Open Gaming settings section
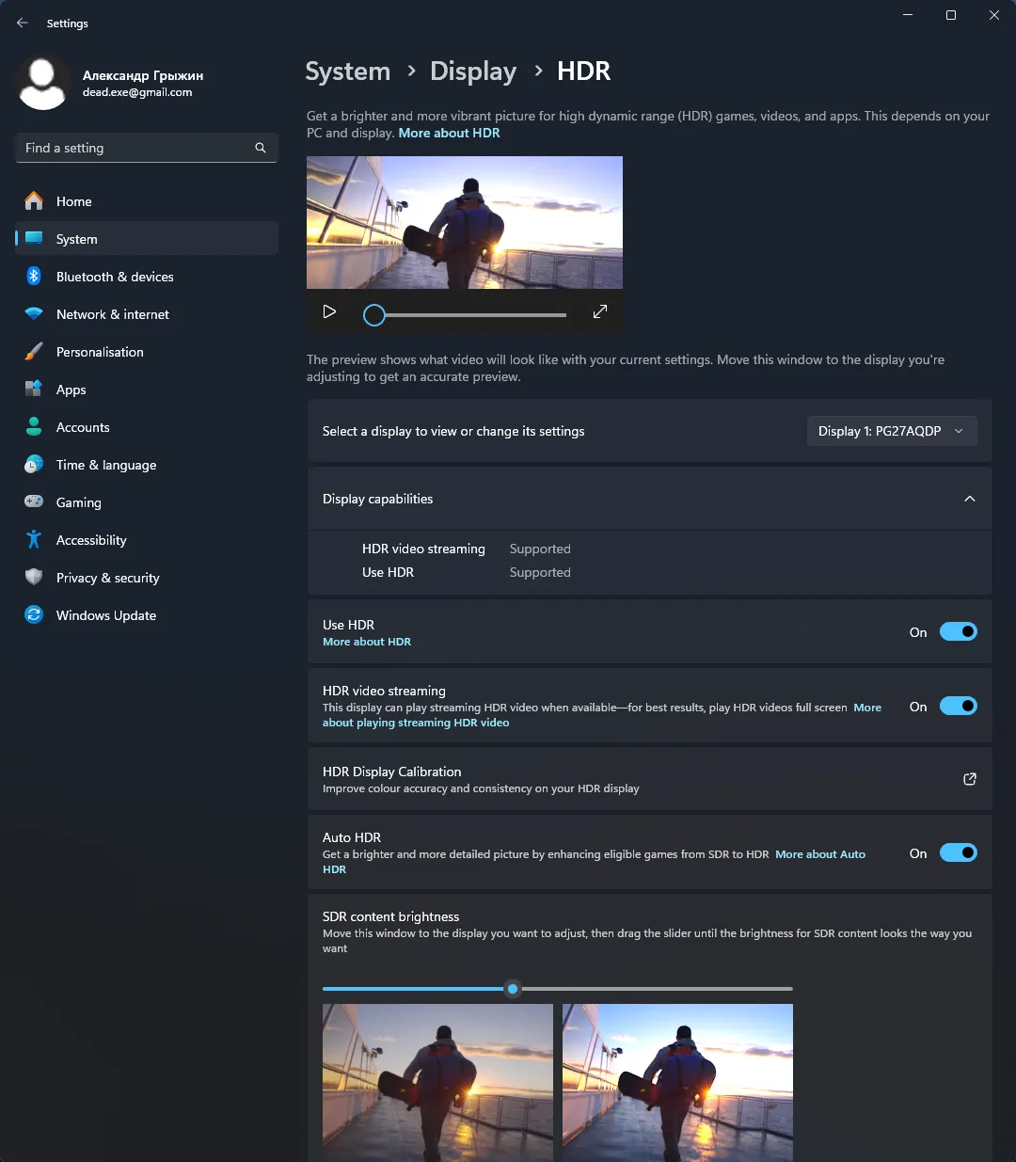Image resolution: width=1016 pixels, height=1162 pixels. (x=79, y=502)
